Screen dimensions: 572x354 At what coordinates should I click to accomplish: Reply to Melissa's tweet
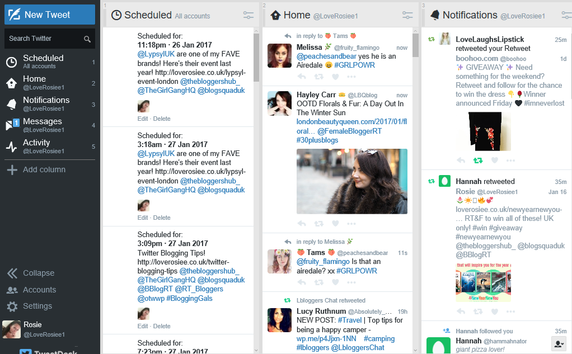[302, 77]
